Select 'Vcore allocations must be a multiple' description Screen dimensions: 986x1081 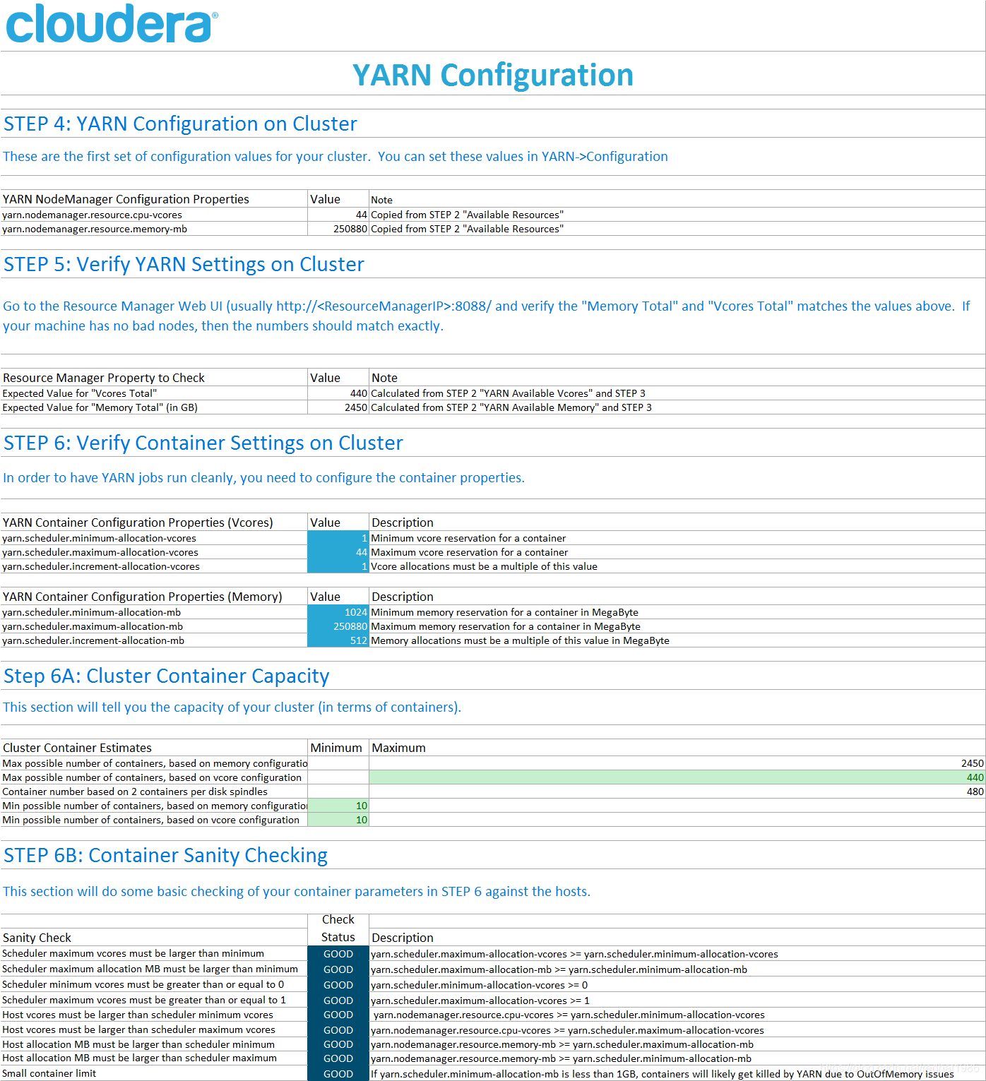coord(484,566)
